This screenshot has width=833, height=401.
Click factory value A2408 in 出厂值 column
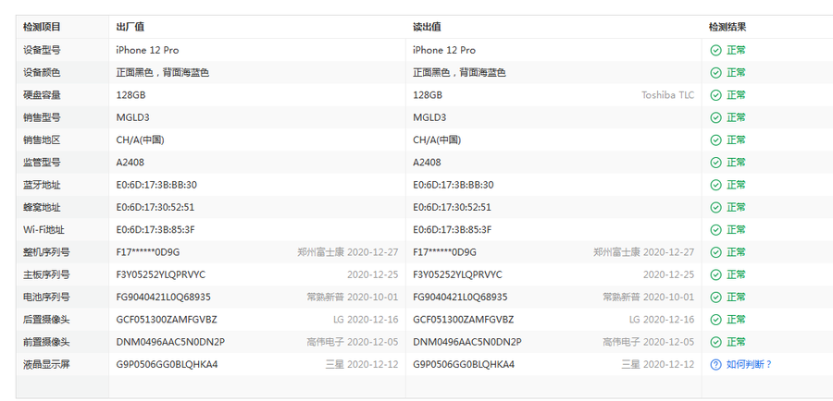tap(131, 163)
